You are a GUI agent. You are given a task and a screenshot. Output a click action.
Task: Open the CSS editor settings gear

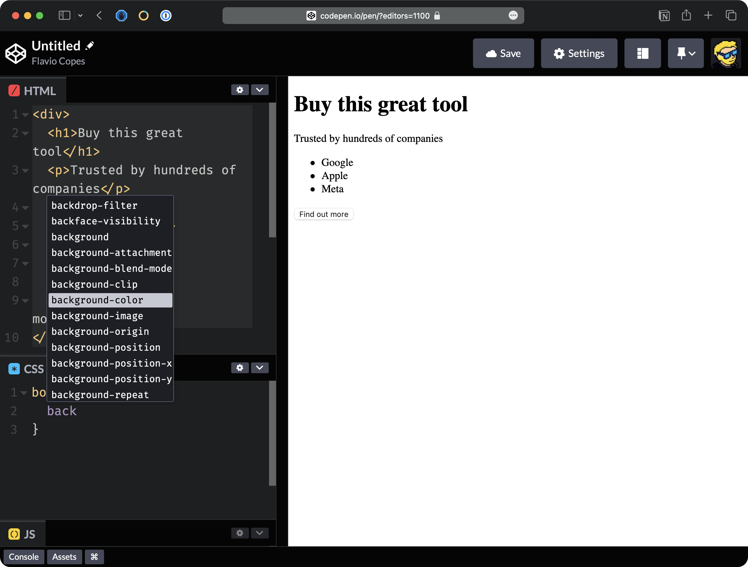pyautogui.click(x=240, y=368)
